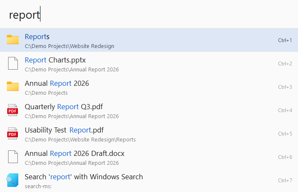This screenshot has width=298, height=192.
Task: Click the Windows Search magnifier icon
Action: (12, 180)
